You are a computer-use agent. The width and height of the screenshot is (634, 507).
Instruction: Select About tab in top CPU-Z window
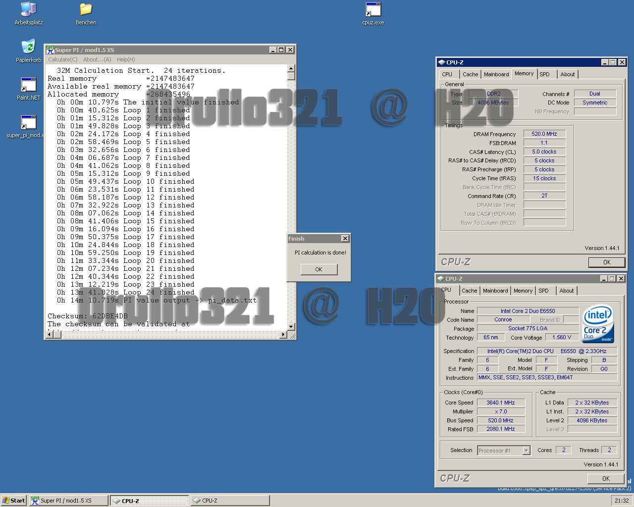click(568, 74)
